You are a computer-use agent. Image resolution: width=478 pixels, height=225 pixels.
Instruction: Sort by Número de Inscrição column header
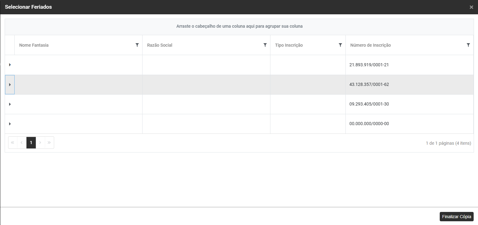point(370,45)
